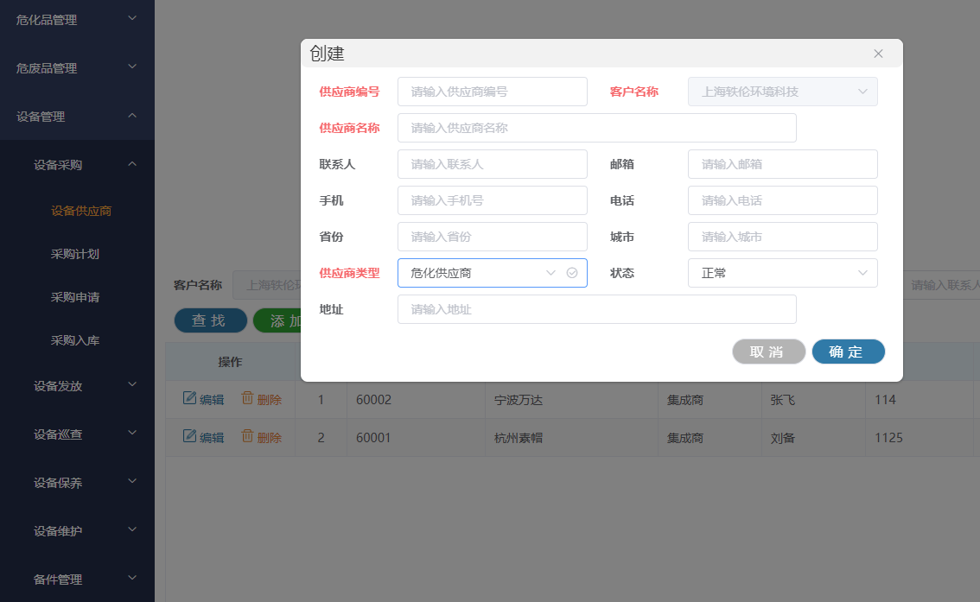Open the 状态 dropdown showing 正常
This screenshot has width=980, height=602.
click(782, 273)
